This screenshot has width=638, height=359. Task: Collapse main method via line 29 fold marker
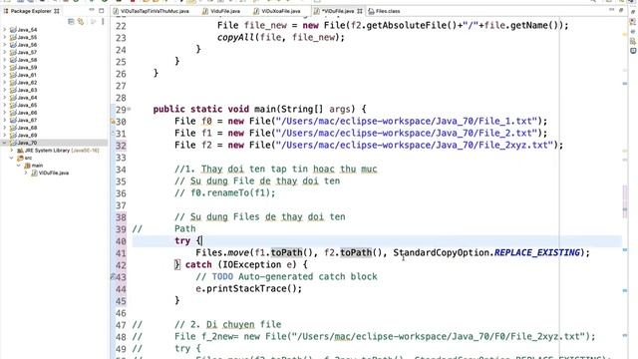click(129, 109)
